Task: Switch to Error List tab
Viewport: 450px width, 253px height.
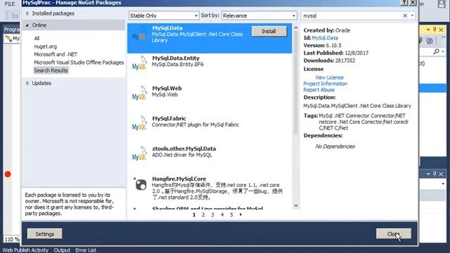Action: [86, 250]
